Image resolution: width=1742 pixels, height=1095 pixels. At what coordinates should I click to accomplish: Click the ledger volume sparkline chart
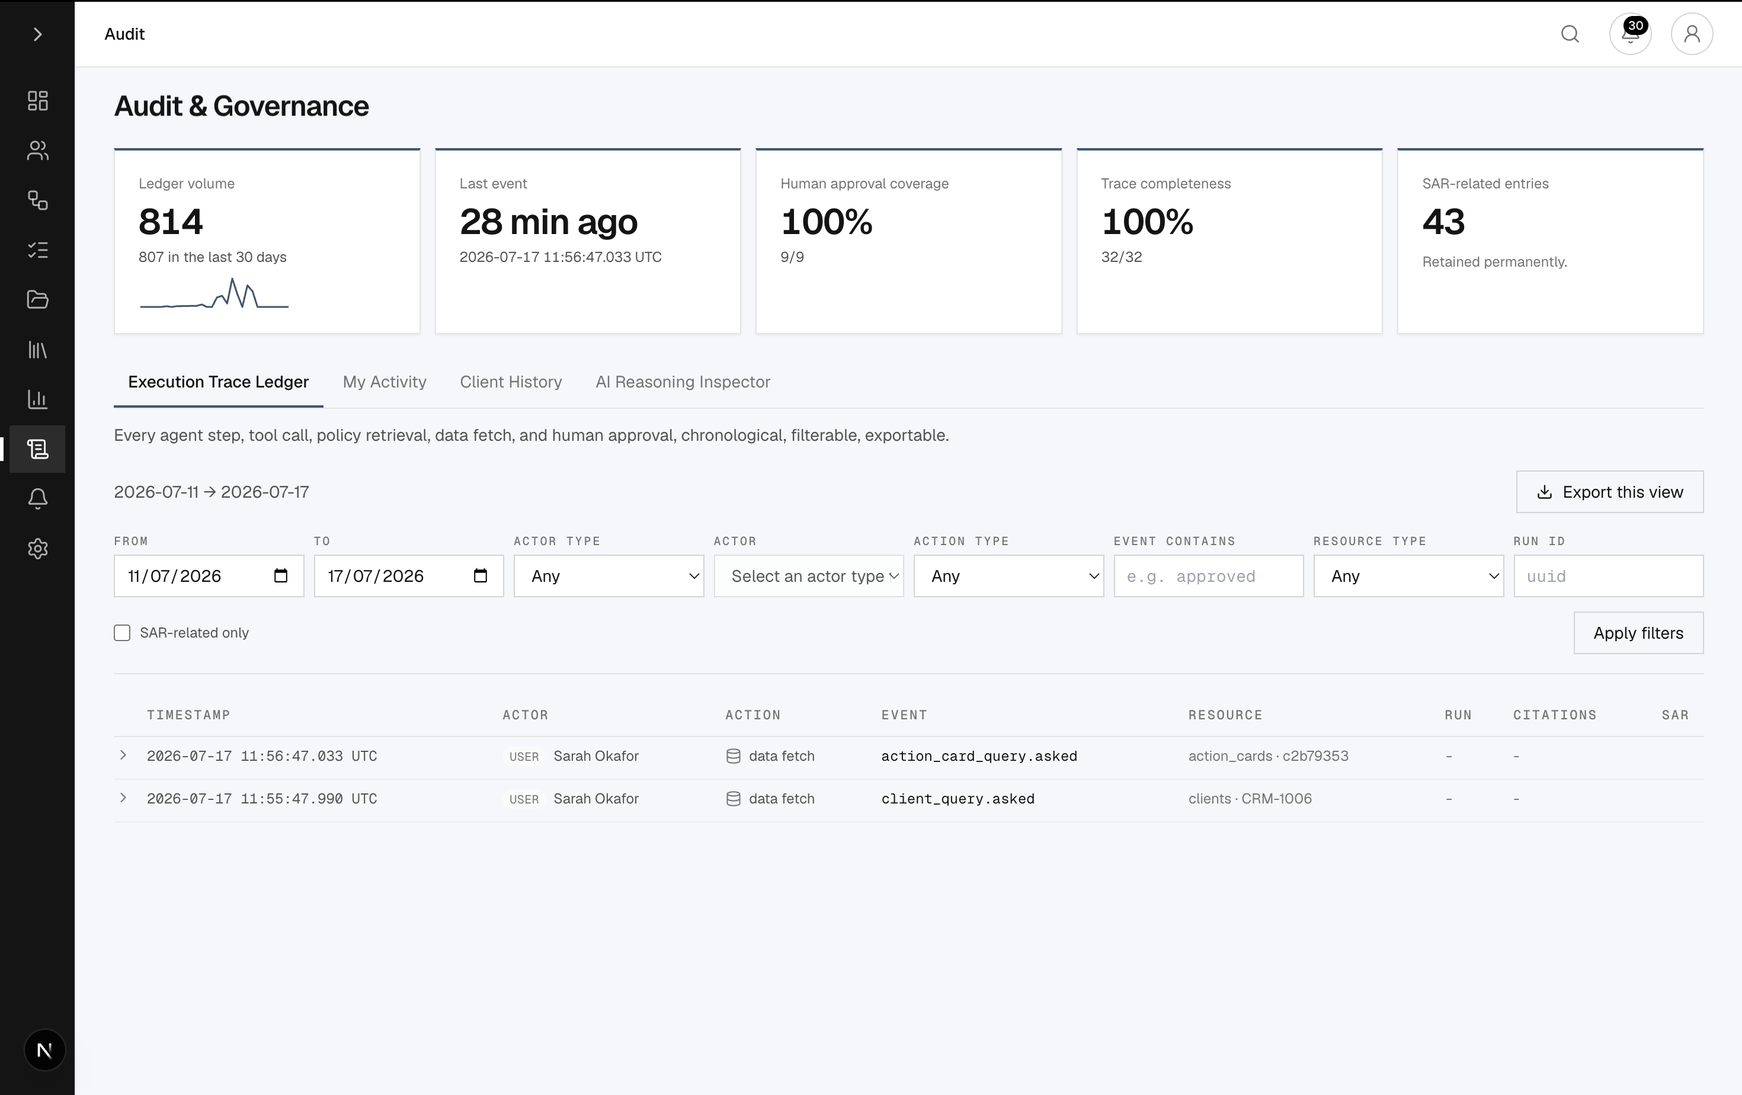pos(214,294)
